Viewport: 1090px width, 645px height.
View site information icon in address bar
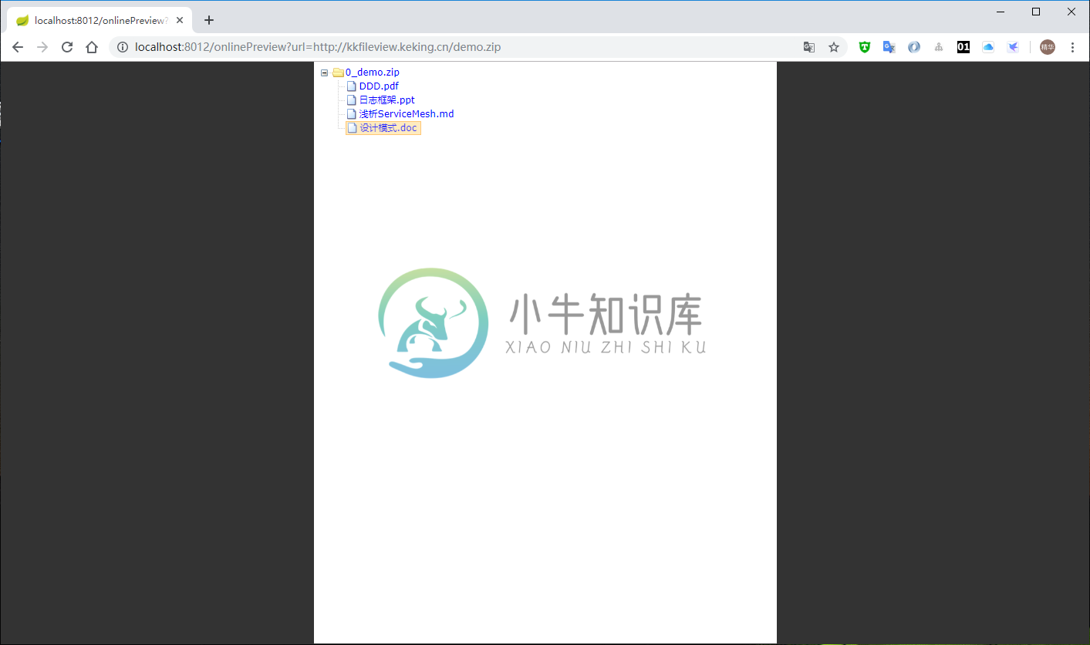[122, 47]
